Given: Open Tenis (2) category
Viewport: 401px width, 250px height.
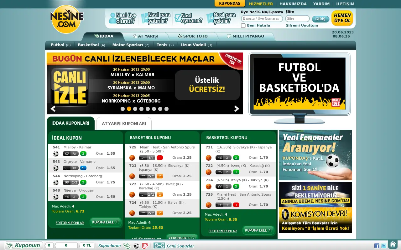Looking at the screenshot, I should pyautogui.click(x=165, y=45).
